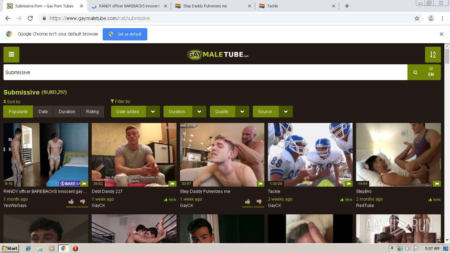
Task: Sort results by Duration
Action: point(67,112)
